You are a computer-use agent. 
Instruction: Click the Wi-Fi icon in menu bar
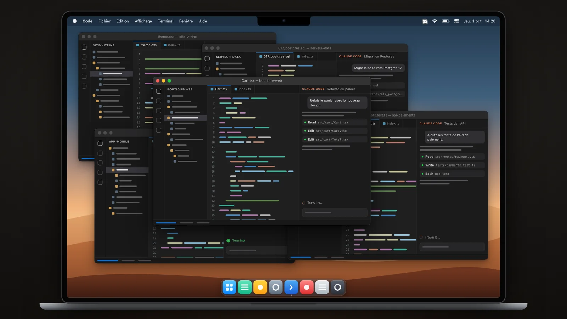[434, 21]
